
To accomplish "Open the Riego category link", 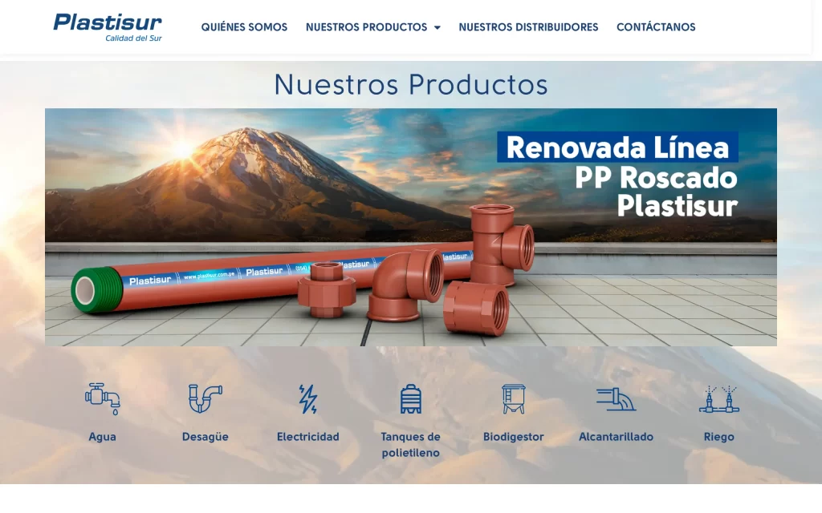I will (x=718, y=437).
